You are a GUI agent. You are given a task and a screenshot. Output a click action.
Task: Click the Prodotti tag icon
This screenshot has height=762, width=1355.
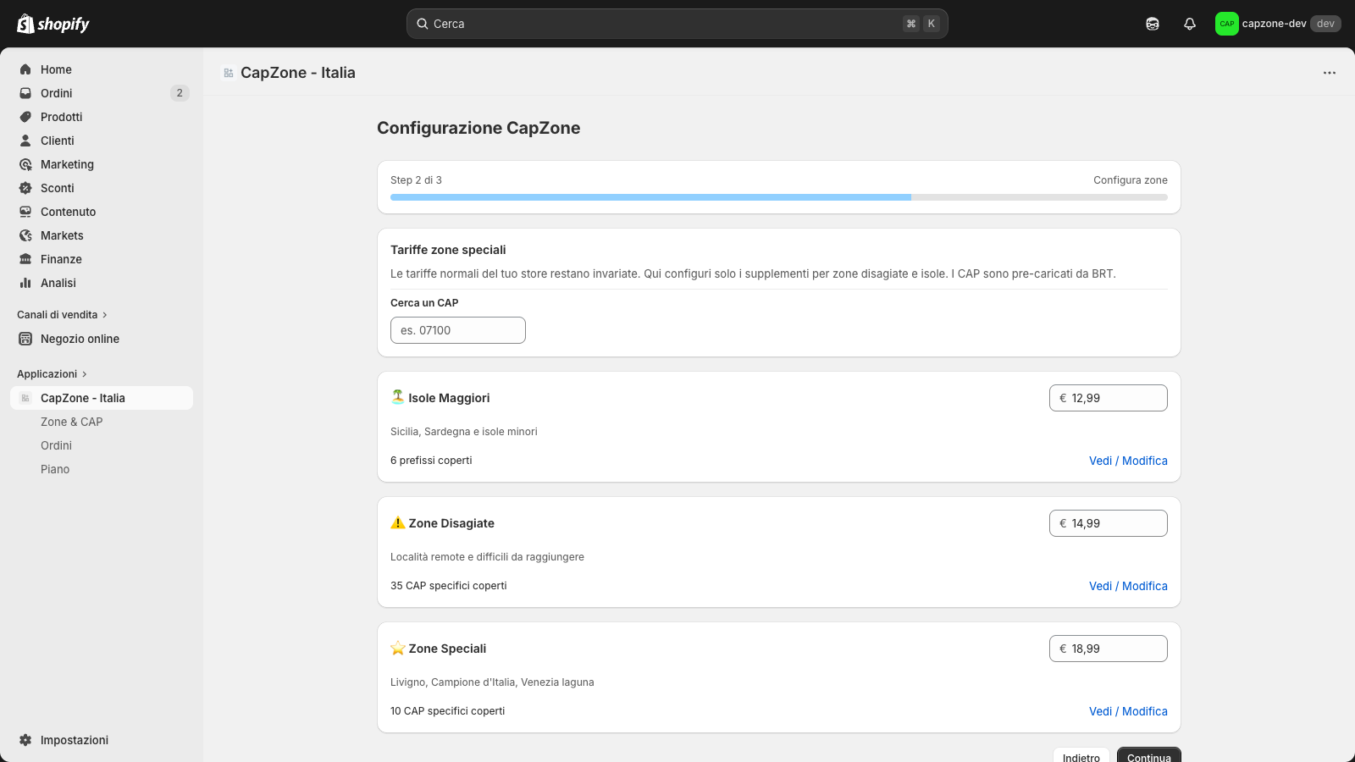[25, 117]
